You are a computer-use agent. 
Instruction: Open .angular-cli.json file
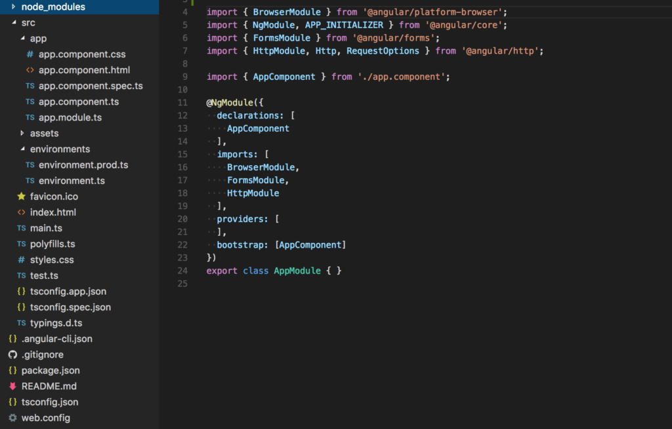pos(57,339)
